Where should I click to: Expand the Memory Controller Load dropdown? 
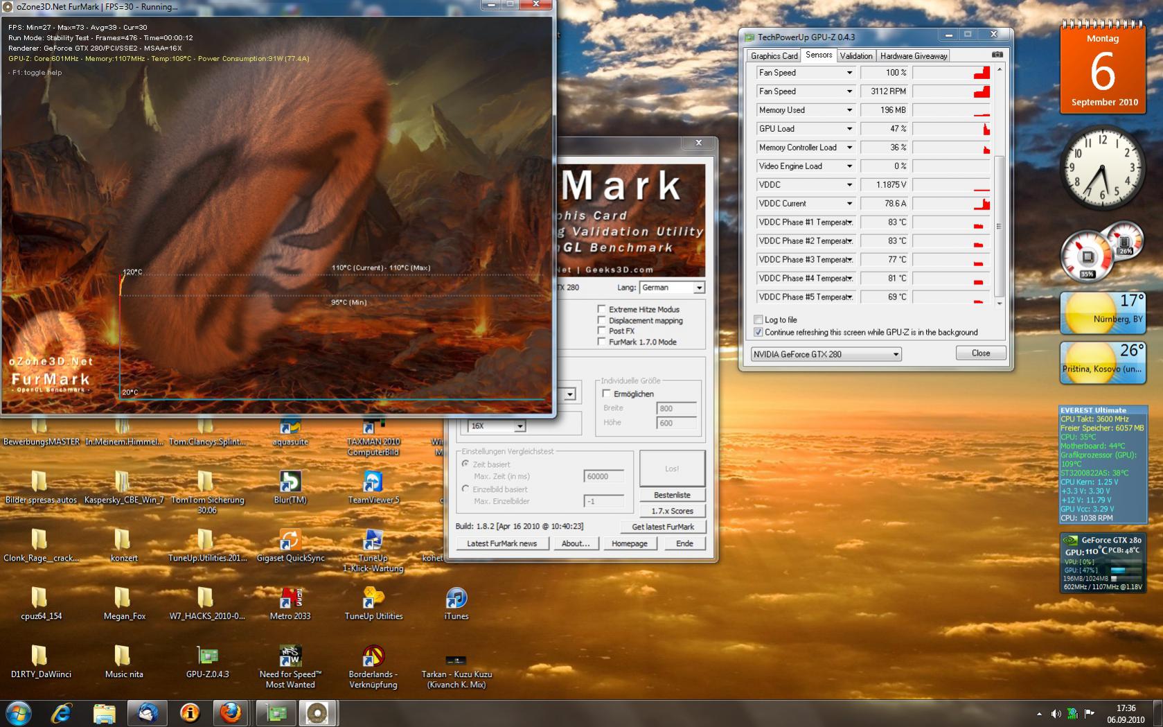click(x=849, y=148)
